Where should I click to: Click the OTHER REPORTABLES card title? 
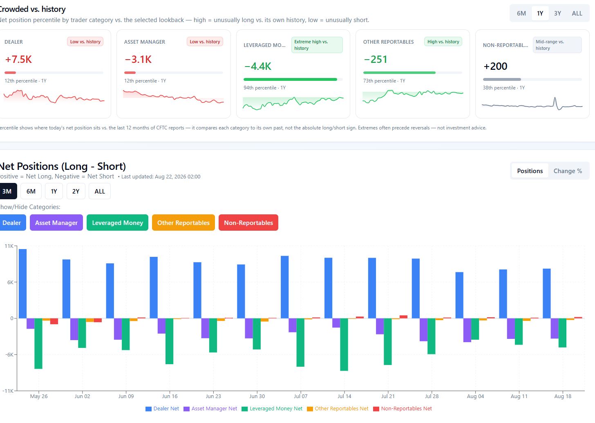pyautogui.click(x=389, y=42)
